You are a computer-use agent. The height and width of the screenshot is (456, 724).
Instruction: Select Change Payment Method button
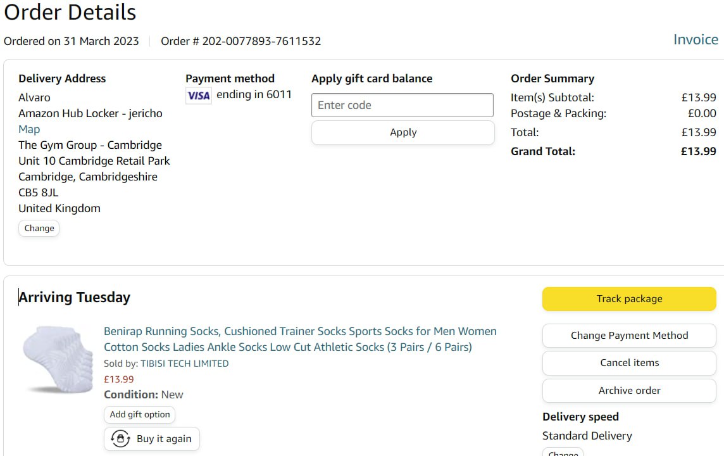[x=628, y=336]
